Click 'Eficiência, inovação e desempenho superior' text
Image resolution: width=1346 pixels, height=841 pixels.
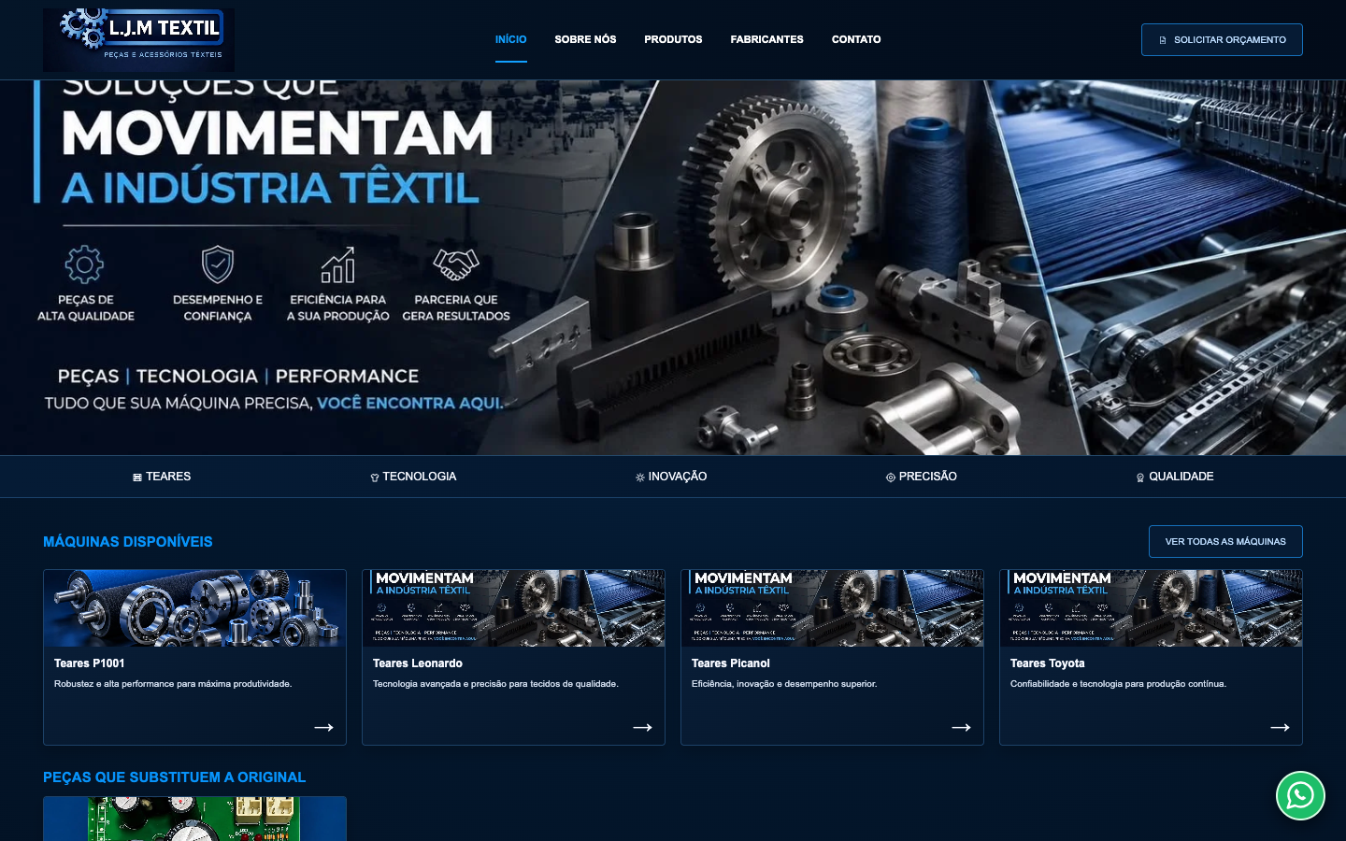784,684
